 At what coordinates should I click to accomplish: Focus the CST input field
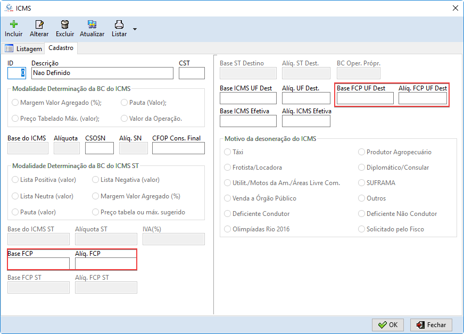192,73
